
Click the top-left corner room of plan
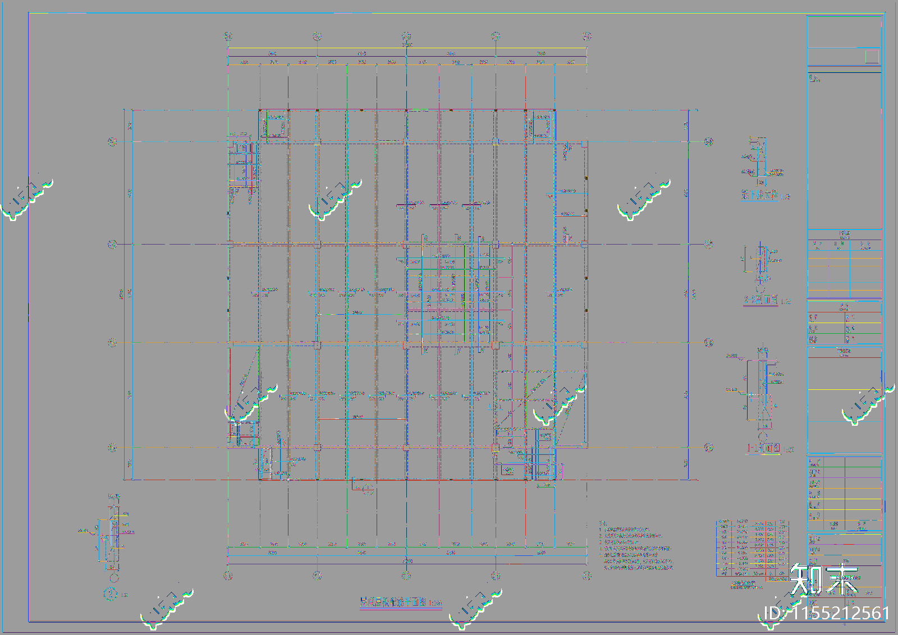click(274, 126)
